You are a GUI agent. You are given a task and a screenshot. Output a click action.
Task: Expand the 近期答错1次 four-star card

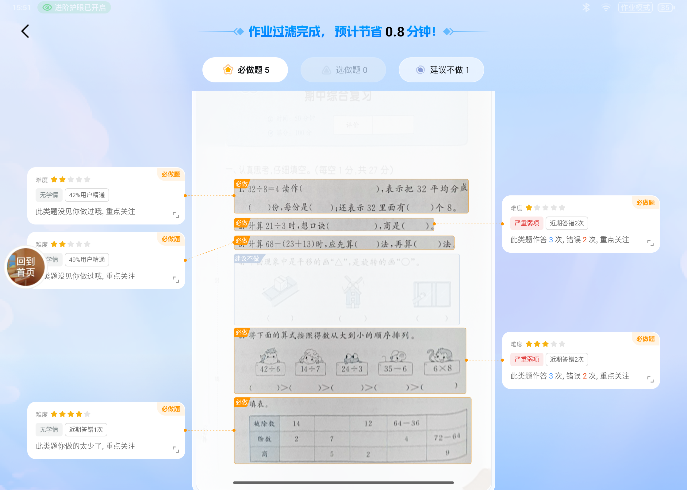pyautogui.click(x=175, y=449)
